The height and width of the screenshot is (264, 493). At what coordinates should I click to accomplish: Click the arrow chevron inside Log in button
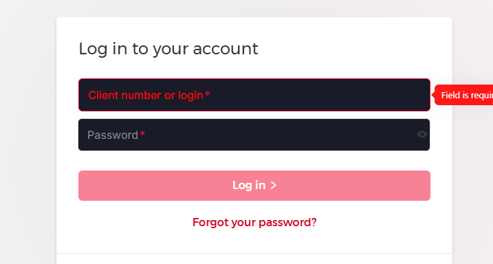(274, 186)
